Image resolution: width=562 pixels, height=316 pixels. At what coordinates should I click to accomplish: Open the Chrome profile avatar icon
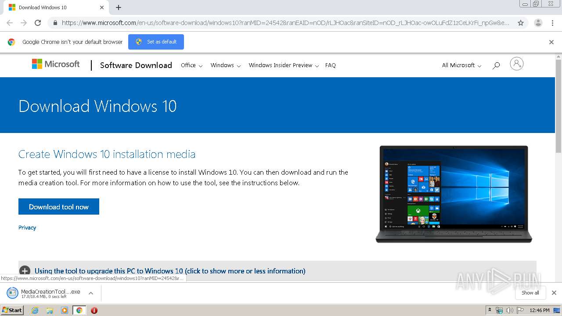[x=538, y=23]
